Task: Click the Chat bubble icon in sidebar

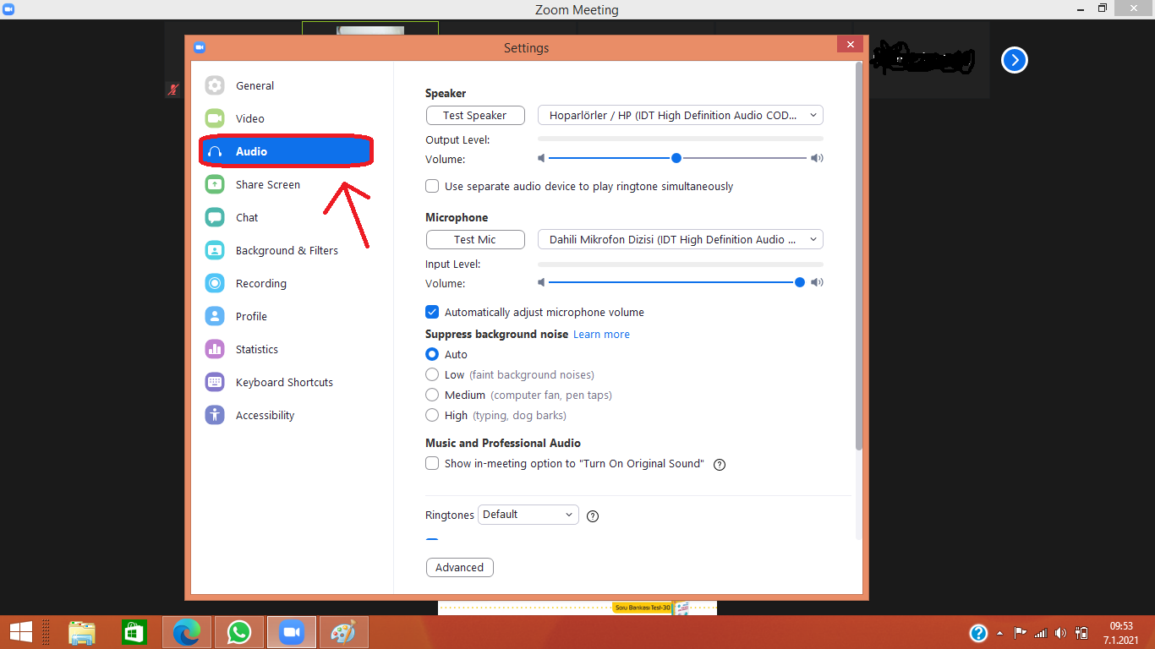Action: tap(215, 217)
